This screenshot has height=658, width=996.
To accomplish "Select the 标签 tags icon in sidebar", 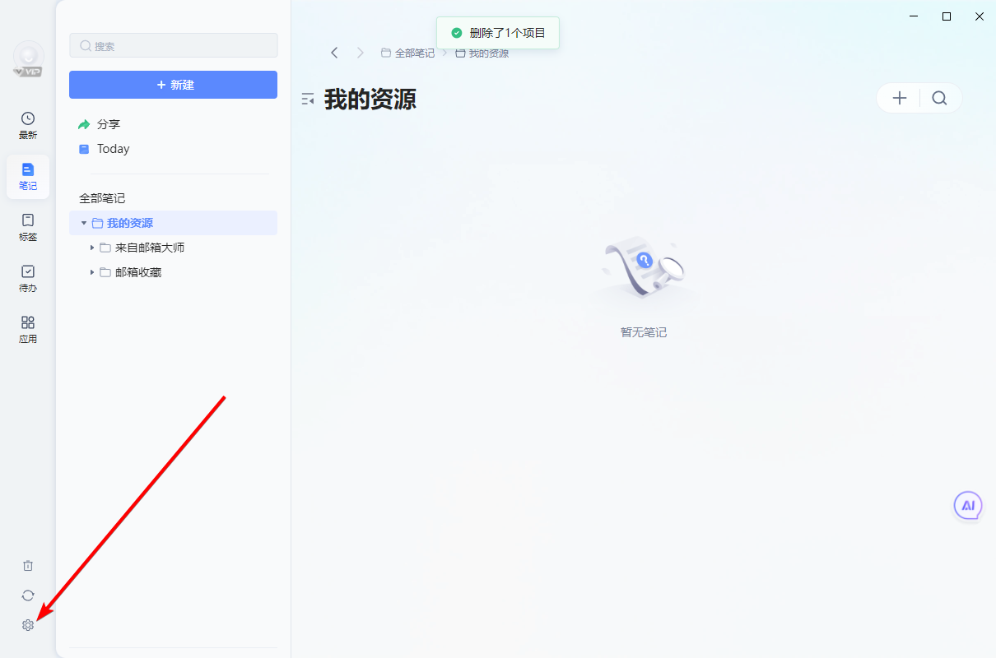I will click(x=27, y=227).
